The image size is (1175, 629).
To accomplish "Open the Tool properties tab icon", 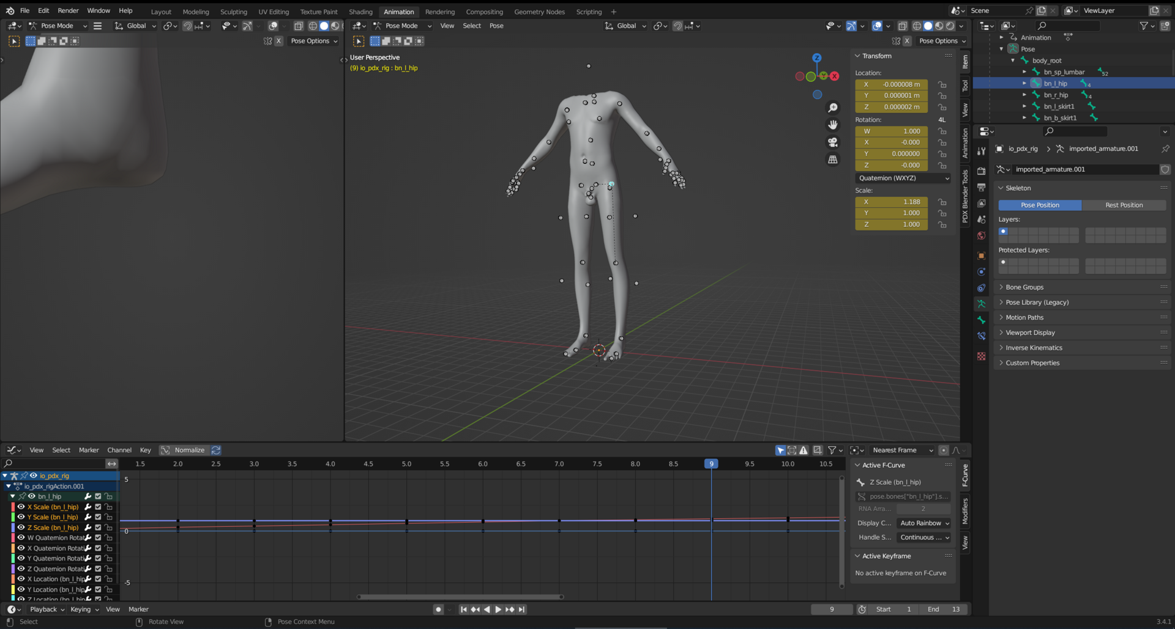I will point(982,150).
